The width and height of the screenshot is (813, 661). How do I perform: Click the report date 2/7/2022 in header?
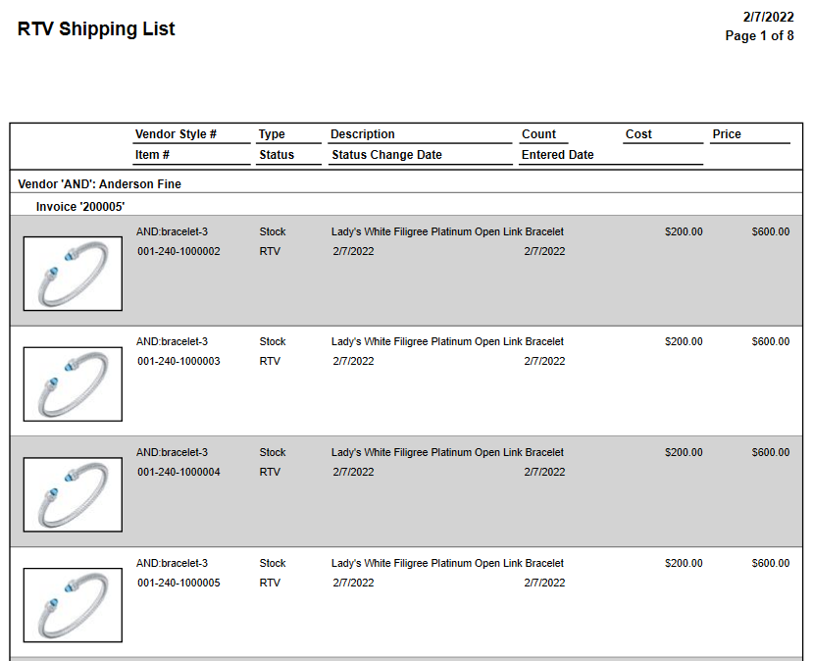tap(768, 17)
